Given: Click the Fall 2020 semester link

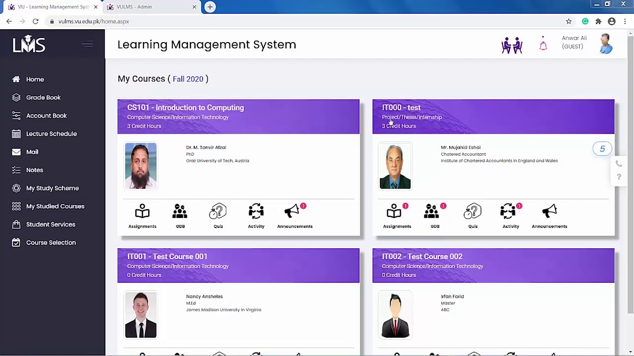Looking at the screenshot, I should coord(188,79).
